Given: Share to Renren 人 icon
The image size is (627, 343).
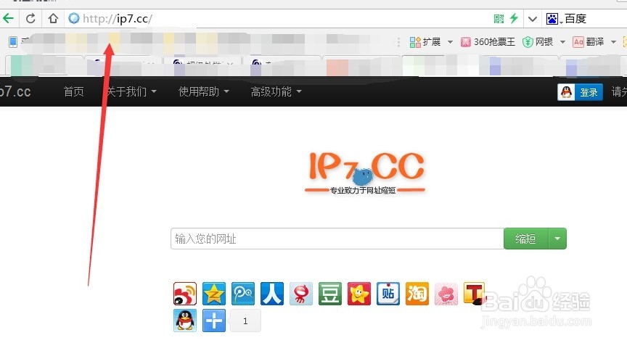Looking at the screenshot, I should point(272,294).
